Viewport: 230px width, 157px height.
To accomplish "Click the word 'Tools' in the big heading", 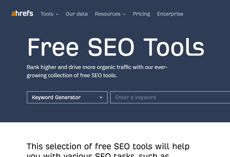I will tap(174, 47).
